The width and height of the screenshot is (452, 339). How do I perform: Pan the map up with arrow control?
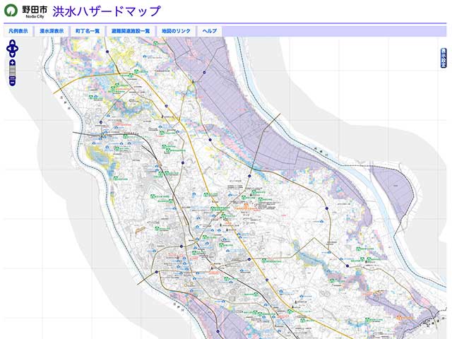coord(12,43)
